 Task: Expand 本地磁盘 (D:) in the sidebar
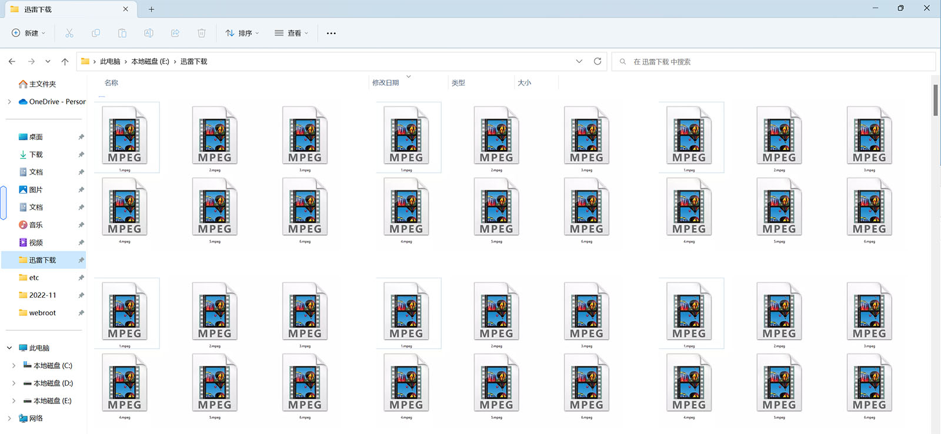(x=14, y=383)
